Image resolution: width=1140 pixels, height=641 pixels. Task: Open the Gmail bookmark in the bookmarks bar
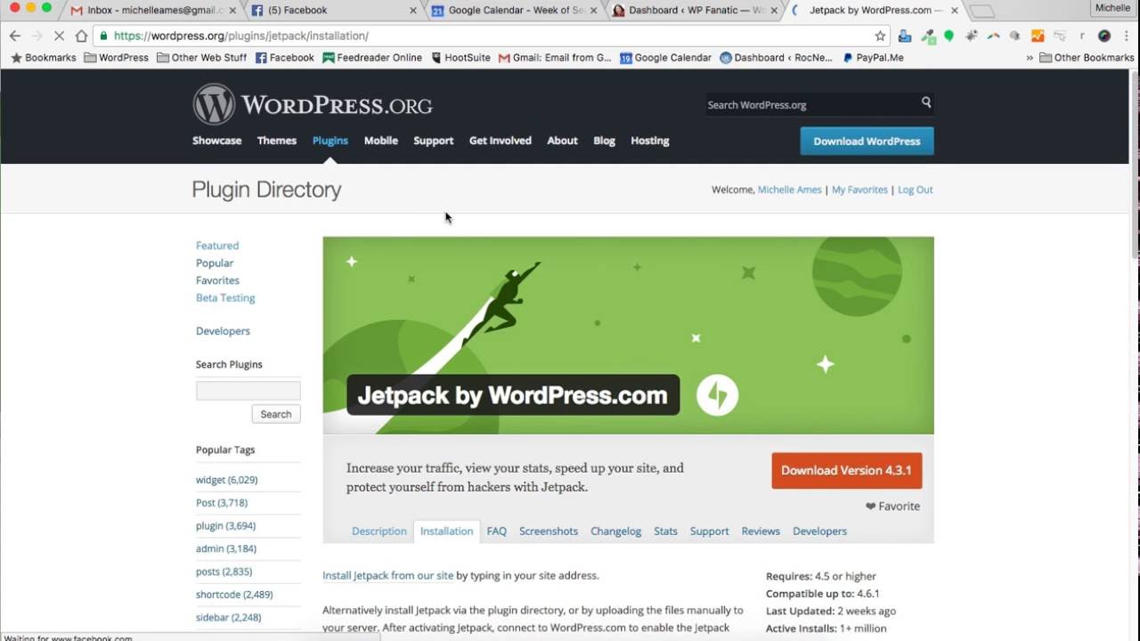pyautogui.click(x=555, y=58)
